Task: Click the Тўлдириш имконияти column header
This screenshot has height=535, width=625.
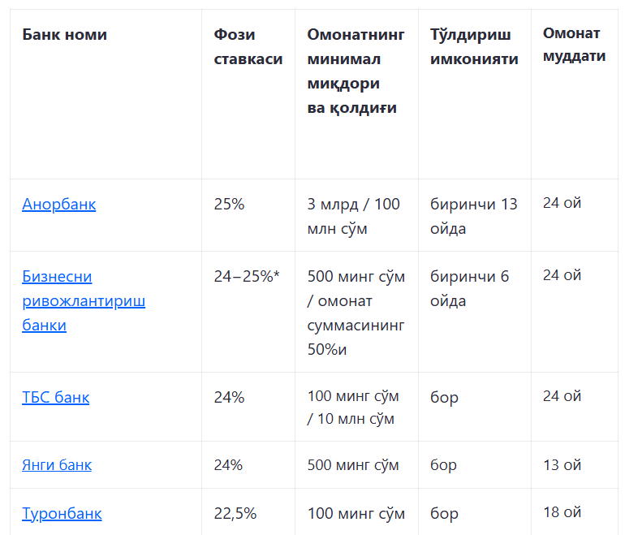Action: coord(474,46)
